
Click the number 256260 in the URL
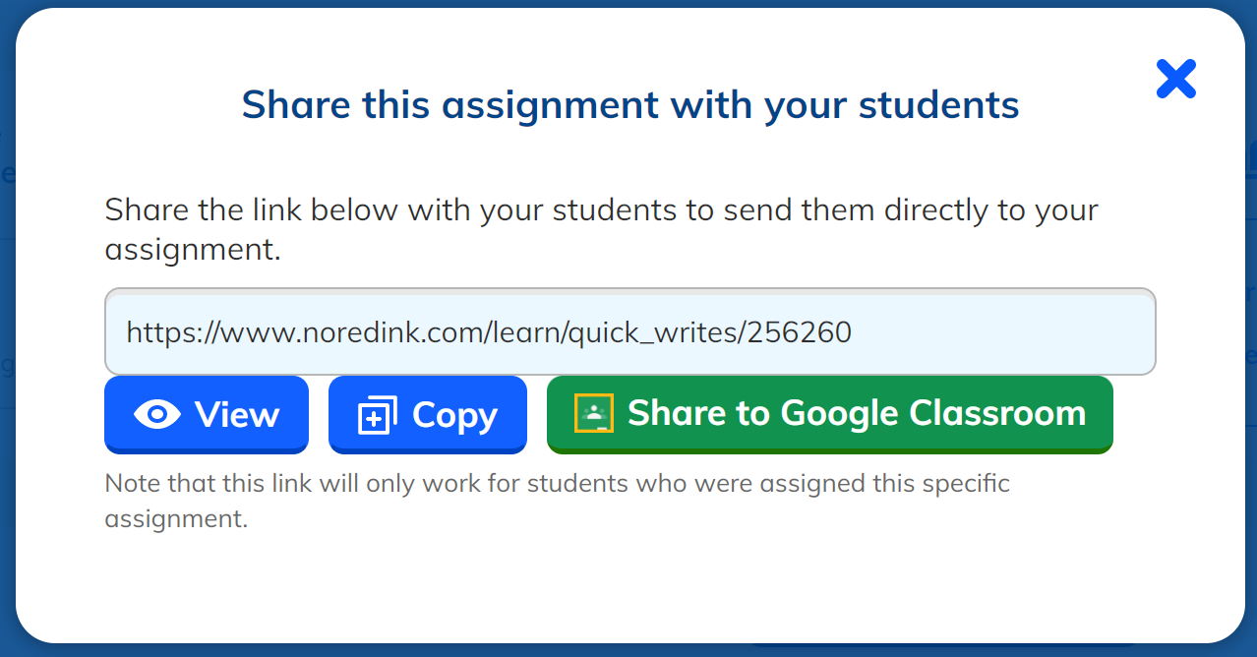tap(799, 333)
